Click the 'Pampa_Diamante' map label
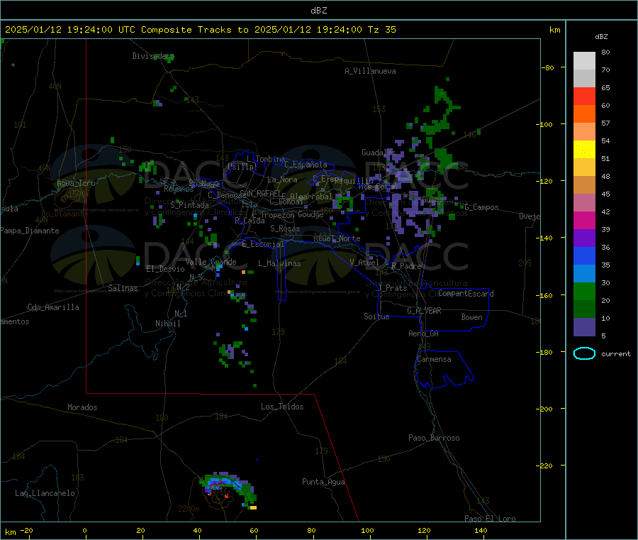 (x=30, y=231)
